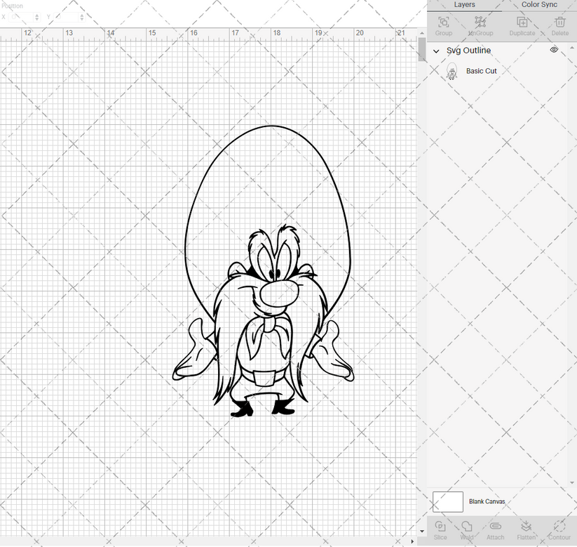
Task: Duplicate the selected layer
Action: coord(522,24)
